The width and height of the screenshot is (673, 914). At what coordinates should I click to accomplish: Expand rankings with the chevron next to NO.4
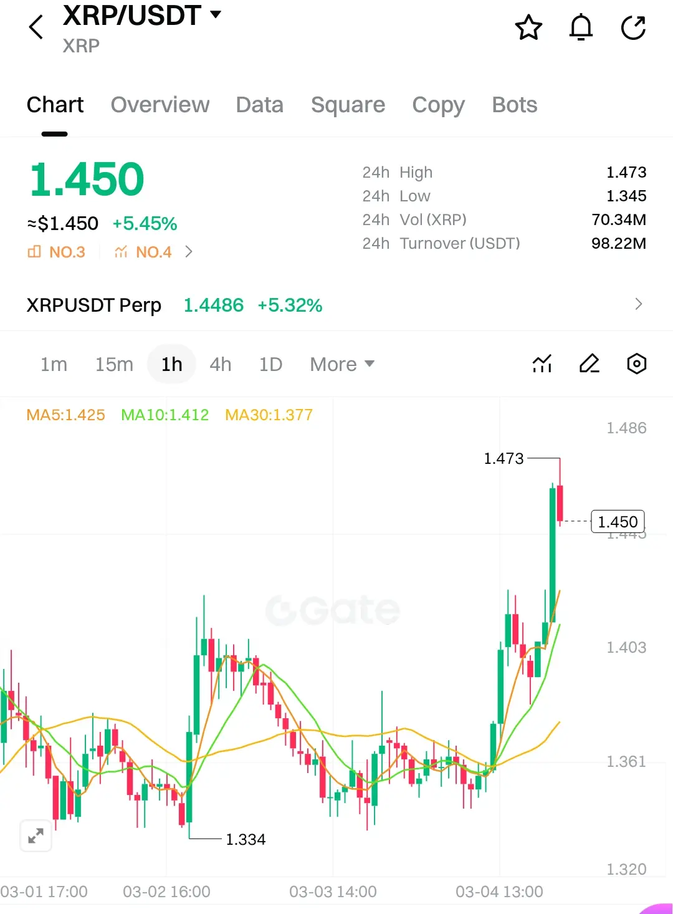click(189, 252)
